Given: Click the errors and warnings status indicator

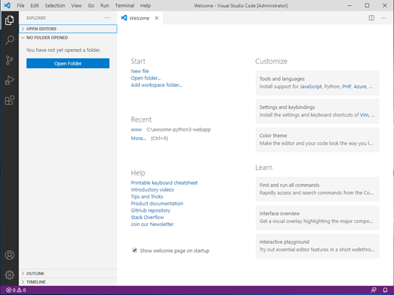Looking at the screenshot, I should click(16, 290).
